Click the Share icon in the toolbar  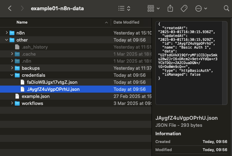coord(170,8)
